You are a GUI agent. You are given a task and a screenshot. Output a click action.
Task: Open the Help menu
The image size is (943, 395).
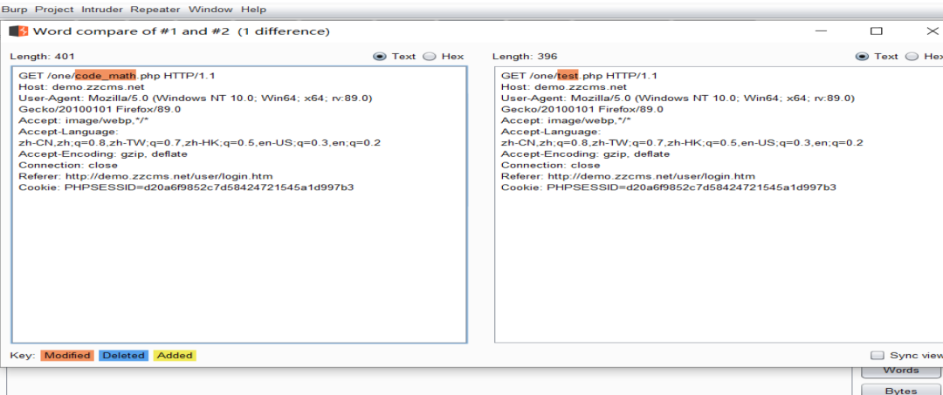[253, 10]
